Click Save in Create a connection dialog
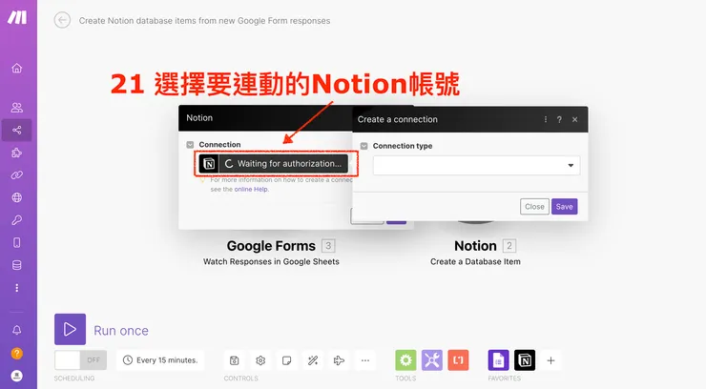 [564, 206]
